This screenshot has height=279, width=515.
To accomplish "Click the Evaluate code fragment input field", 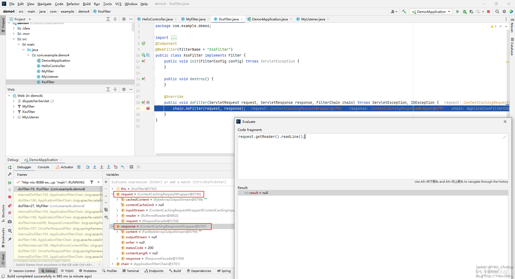I will [x=372, y=156].
